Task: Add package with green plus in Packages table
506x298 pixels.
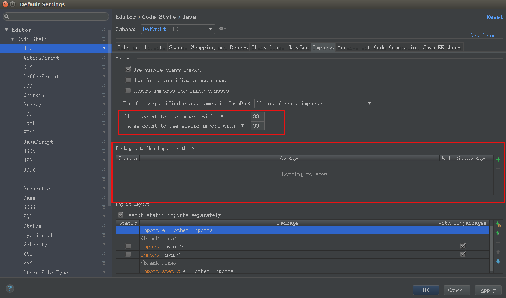Action: (x=498, y=159)
